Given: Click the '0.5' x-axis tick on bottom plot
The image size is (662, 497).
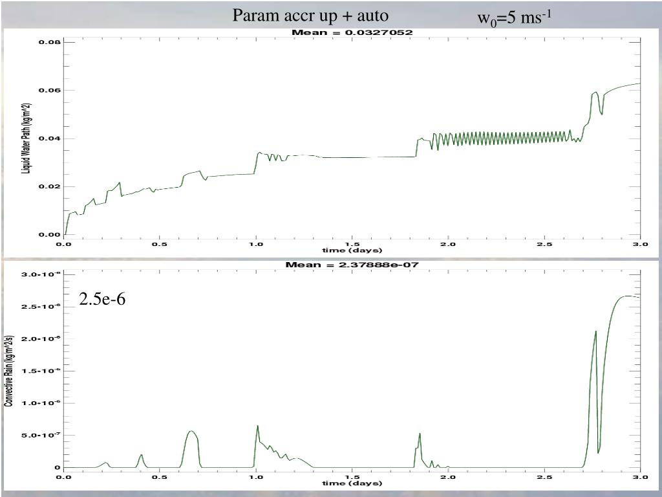Looking at the screenshot, I should [160, 477].
